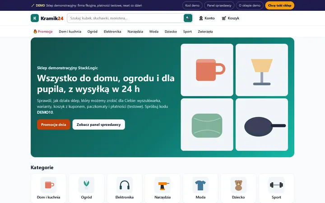Select the Ogród plant category icon
Viewport: 325px width, 203px height.
(x=86, y=185)
